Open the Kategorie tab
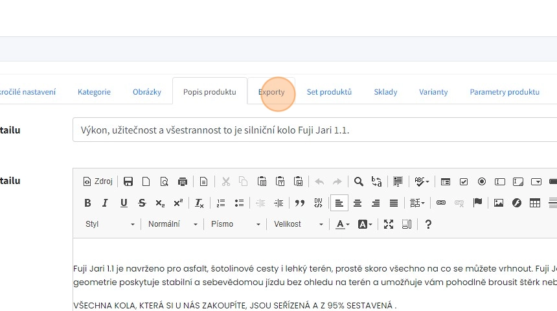Screen dimensions: 557x311 coord(94,92)
